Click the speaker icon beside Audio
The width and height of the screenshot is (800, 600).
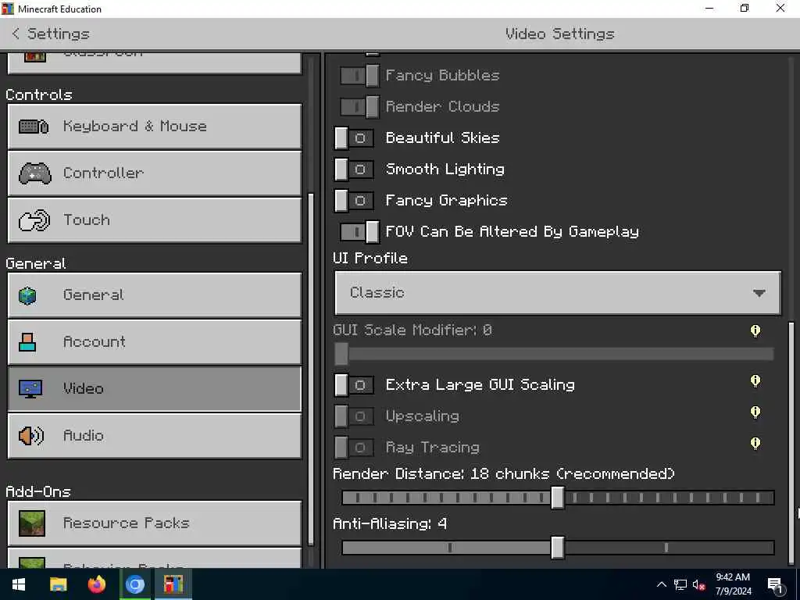click(x=31, y=436)
